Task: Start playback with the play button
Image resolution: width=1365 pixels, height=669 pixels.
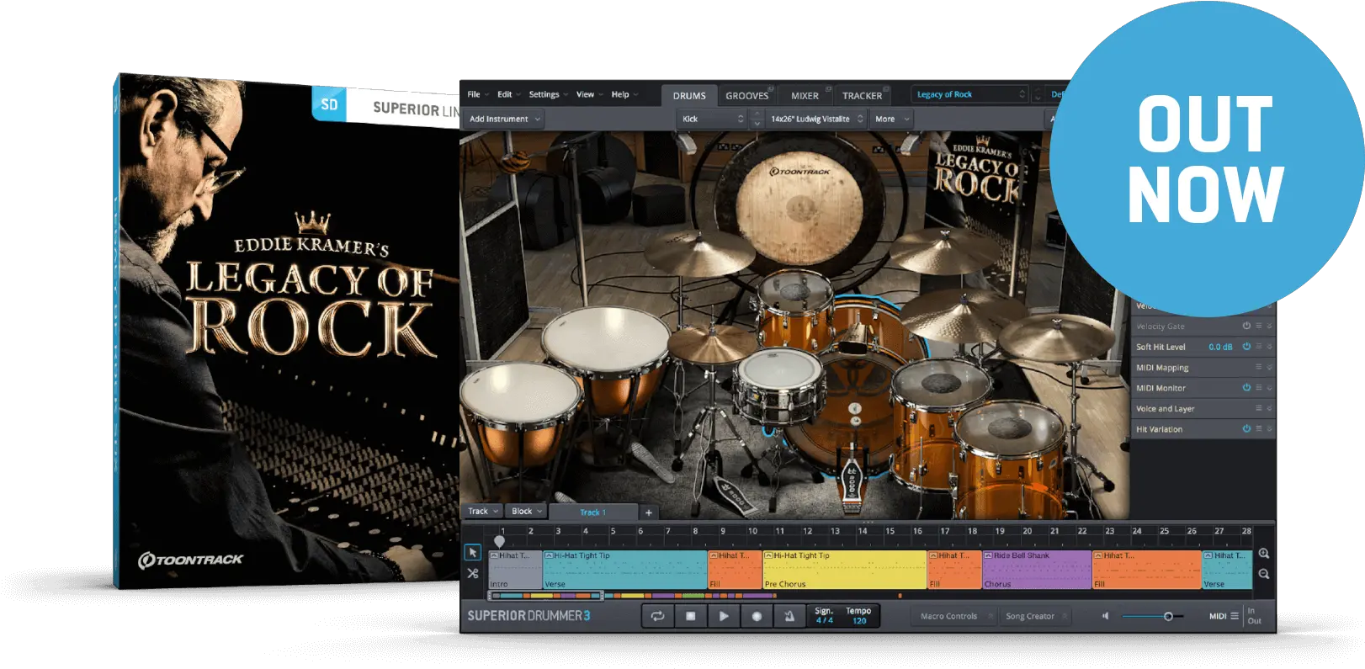Action: tap(723, 616)
